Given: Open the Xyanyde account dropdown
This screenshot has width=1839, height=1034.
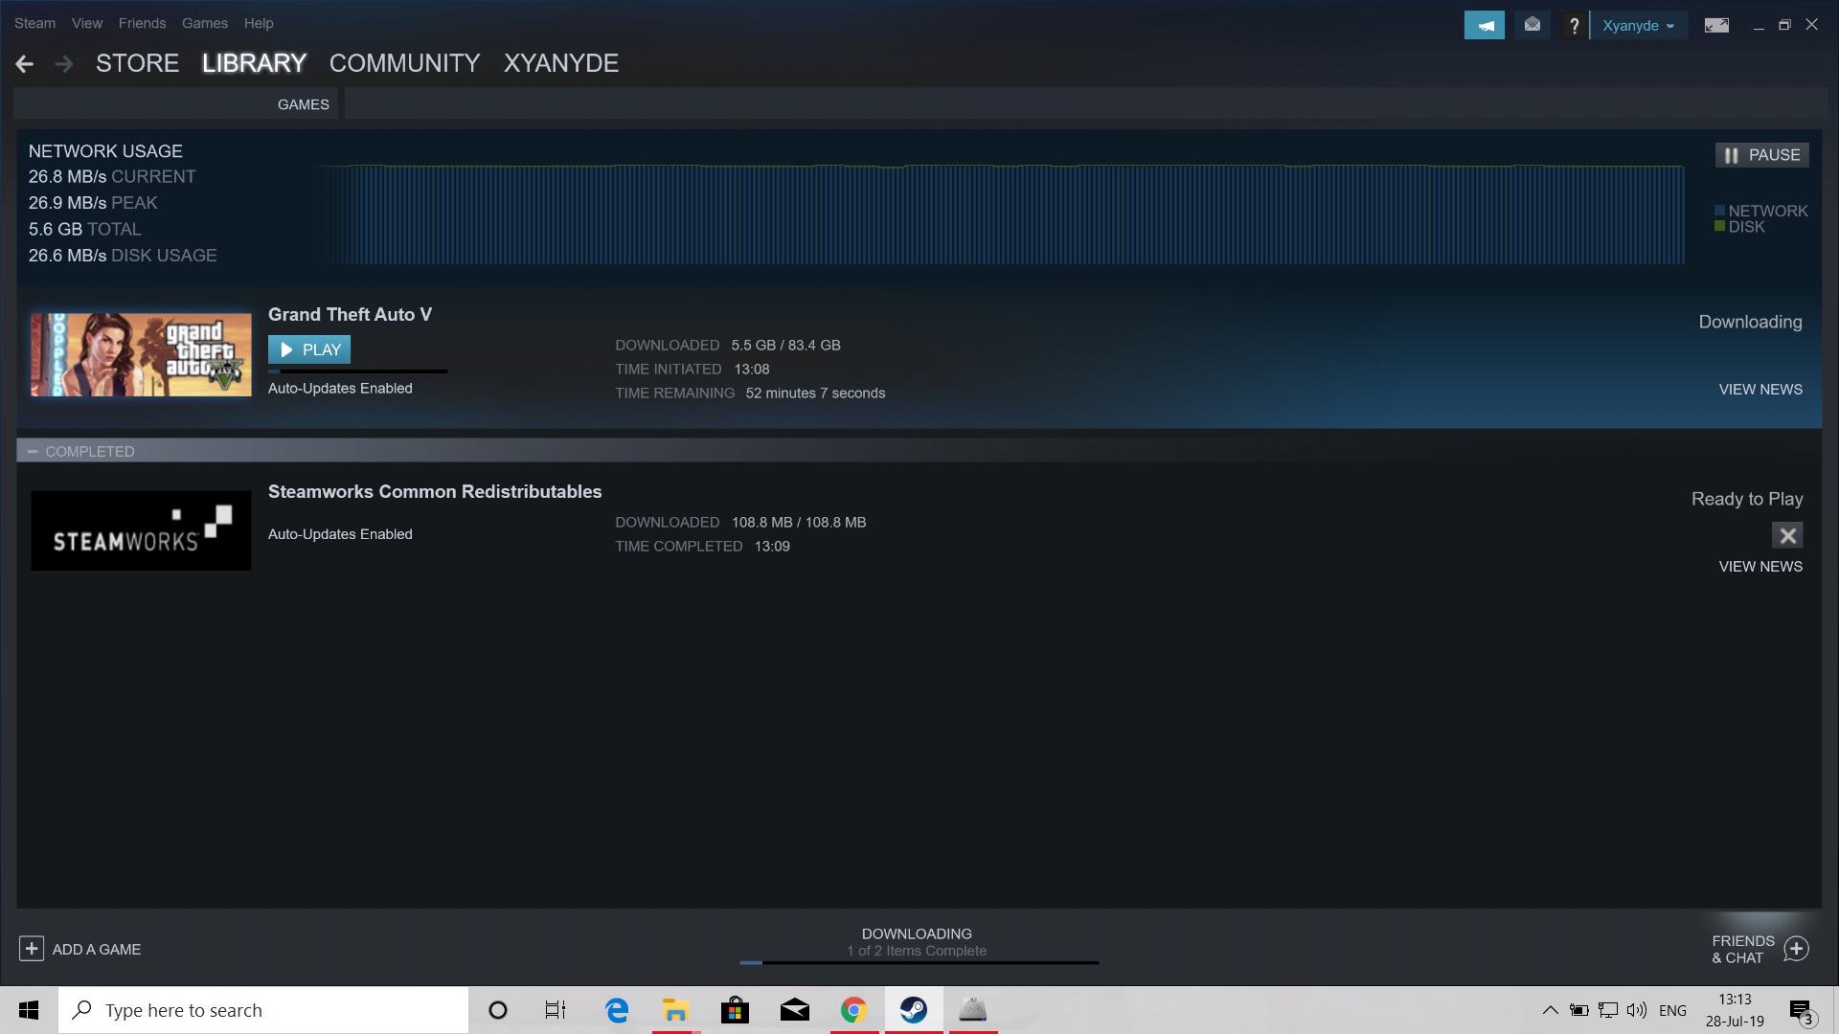Looking at the screenshot, I should click(x=1638, y=26).
